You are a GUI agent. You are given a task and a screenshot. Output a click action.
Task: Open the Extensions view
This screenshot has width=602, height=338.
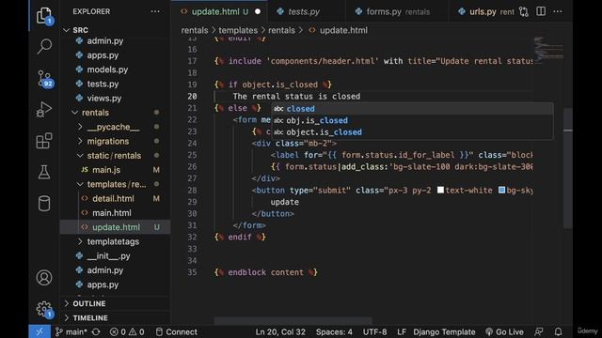click(x=44, y=141)
